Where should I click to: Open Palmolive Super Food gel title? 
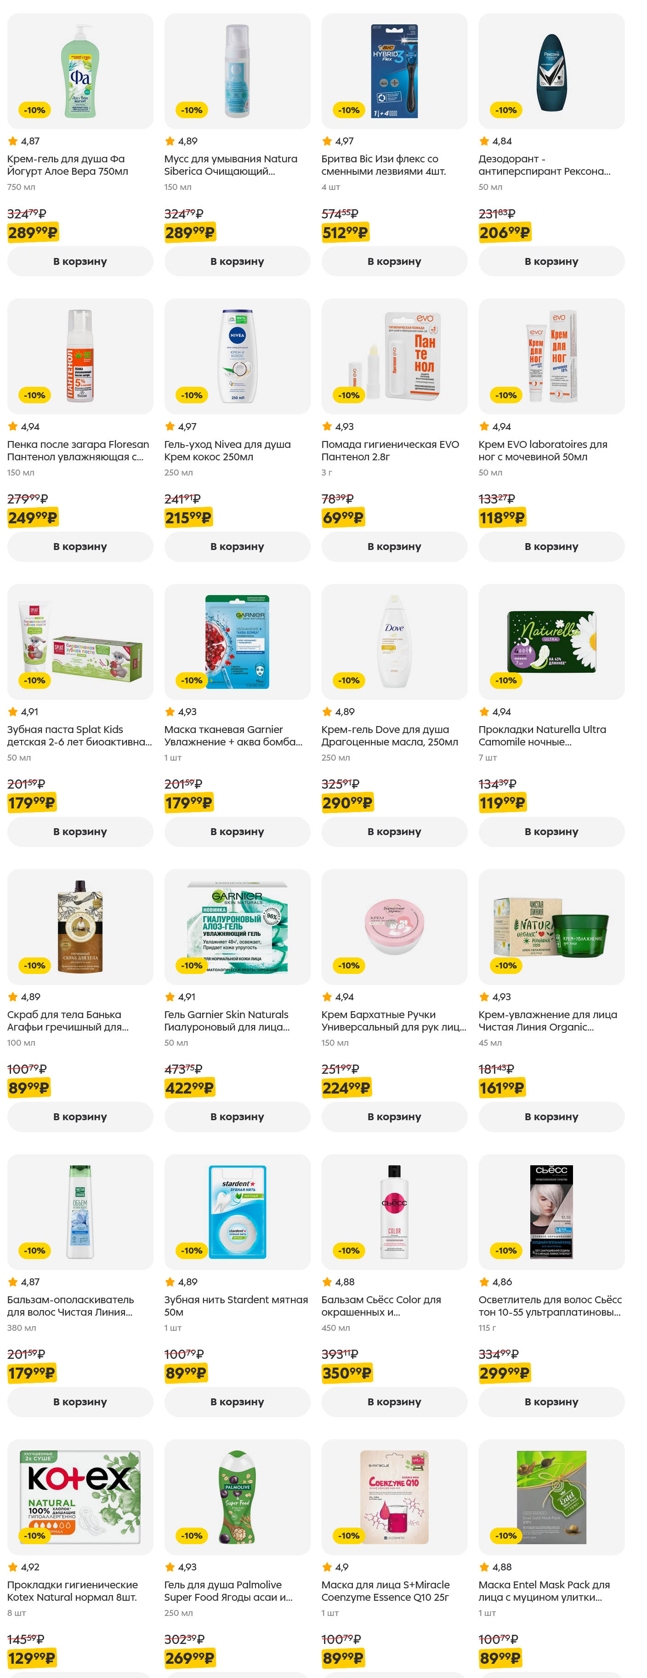[x=228, y=1591]
